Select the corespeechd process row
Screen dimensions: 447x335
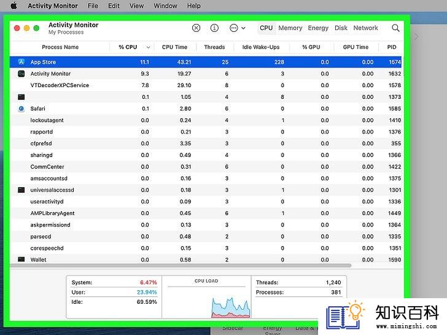click(x=206, y=248)
